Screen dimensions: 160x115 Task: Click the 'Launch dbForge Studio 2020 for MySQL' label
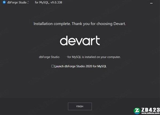pos(80,66)
